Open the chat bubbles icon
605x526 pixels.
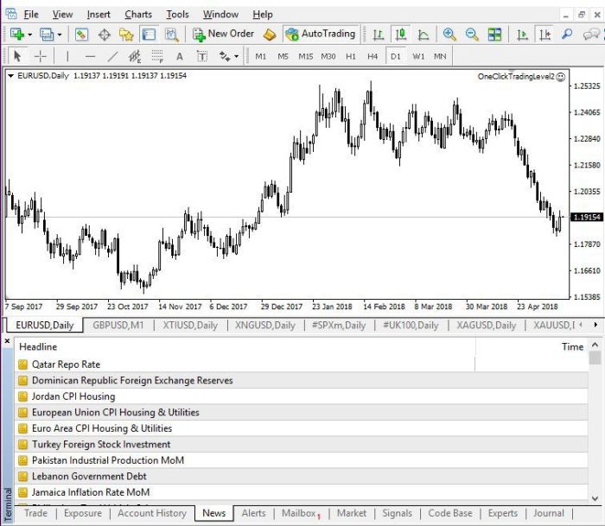coord(590,35)
